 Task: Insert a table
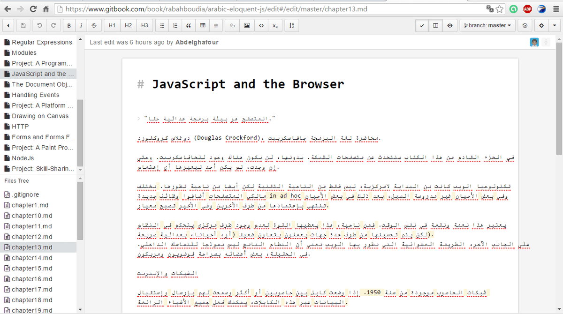click(203, 25)
